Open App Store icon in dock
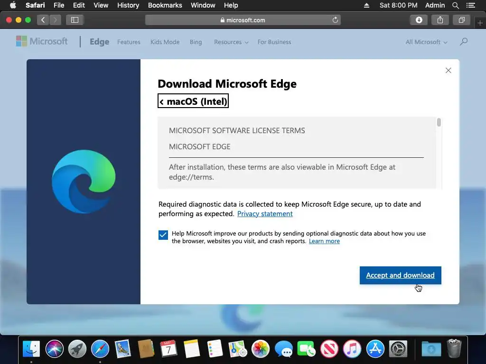 (x=375, y=348)
